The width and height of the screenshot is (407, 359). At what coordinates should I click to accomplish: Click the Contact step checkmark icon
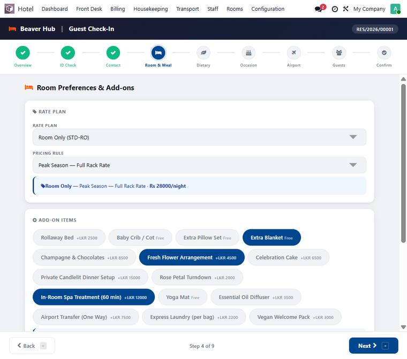click(x=113, y=52)
